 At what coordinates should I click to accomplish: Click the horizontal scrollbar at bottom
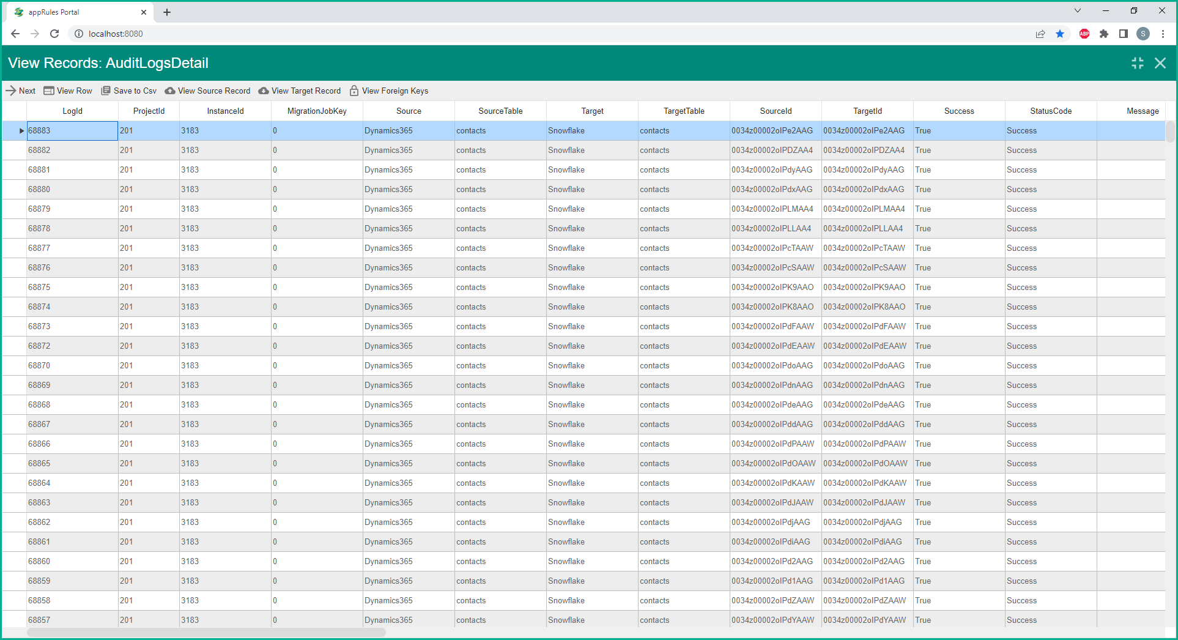coord(206,632)
